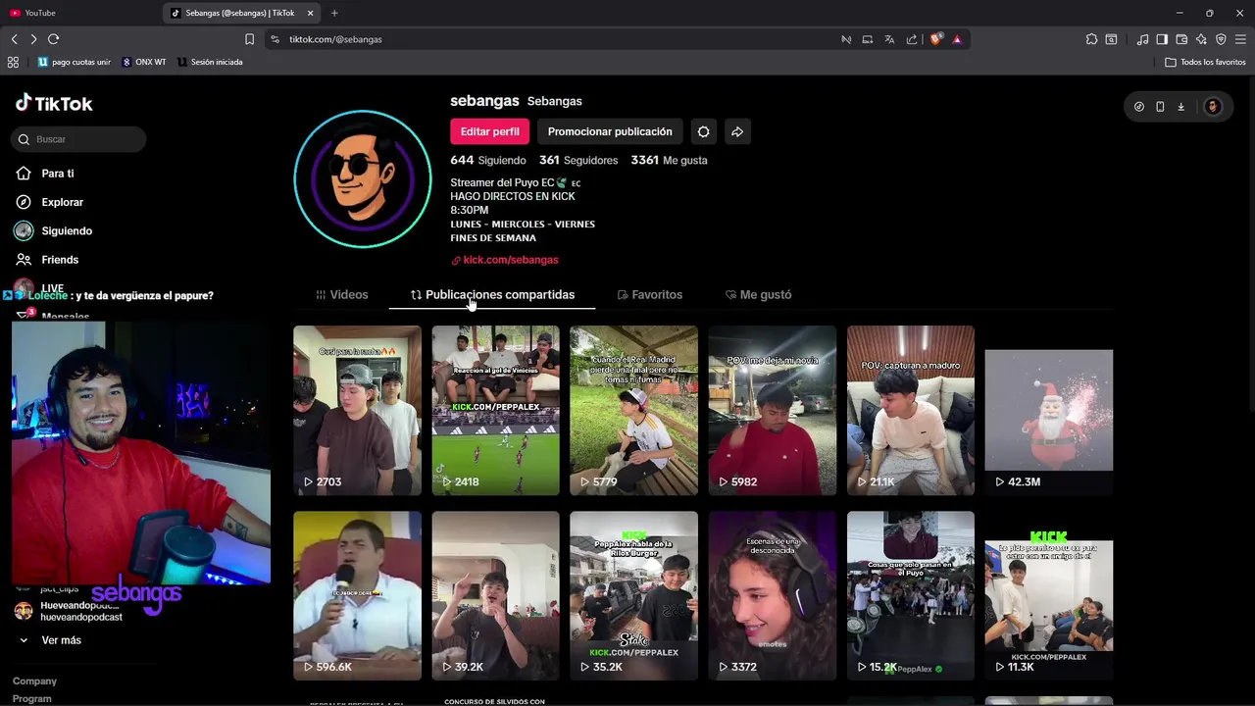The width and height of the screenshot is (1255, 706).
Task: Click the address bar share icon
Action: click(912, 39)
